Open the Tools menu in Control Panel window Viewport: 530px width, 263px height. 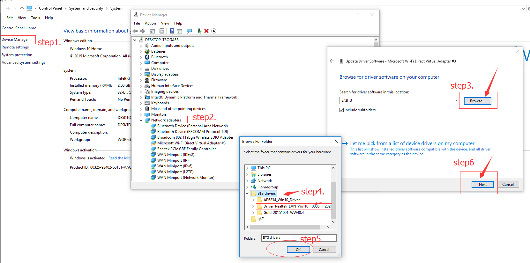35,18
